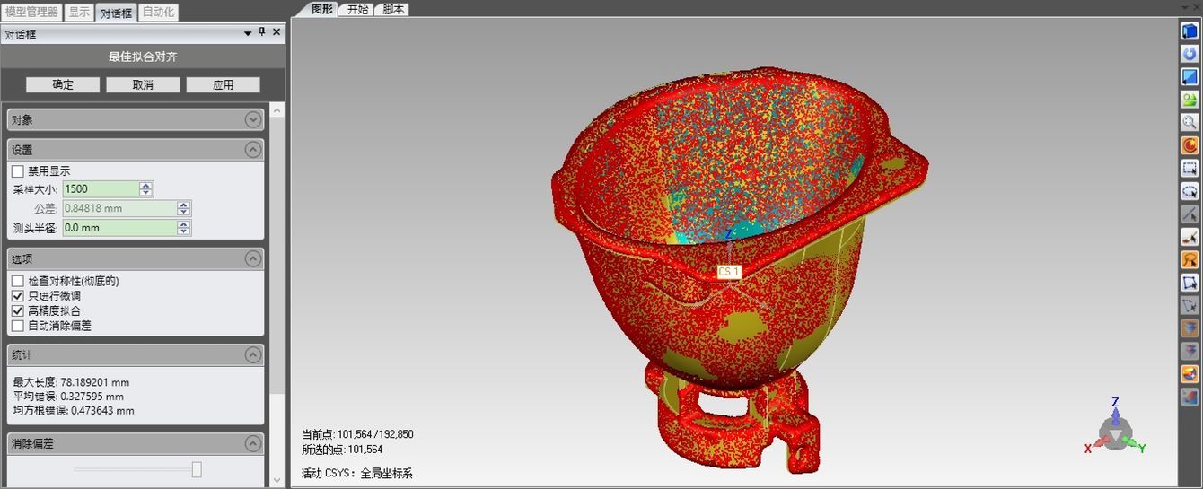
Task: Click the 均方根错误: 0.473643 mm statistic
Action: [74, 410]
